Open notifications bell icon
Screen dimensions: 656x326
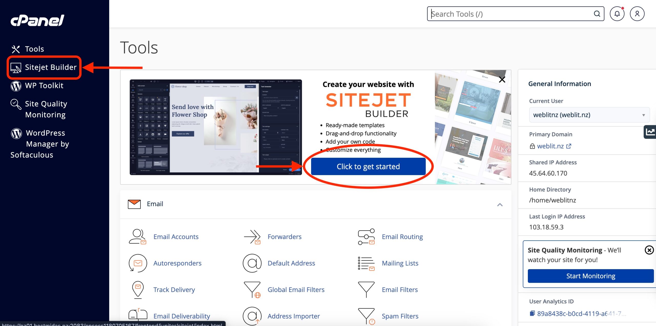[617, 14]
